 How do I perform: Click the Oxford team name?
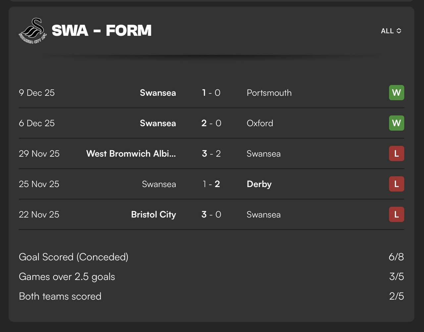coord(260,123)
